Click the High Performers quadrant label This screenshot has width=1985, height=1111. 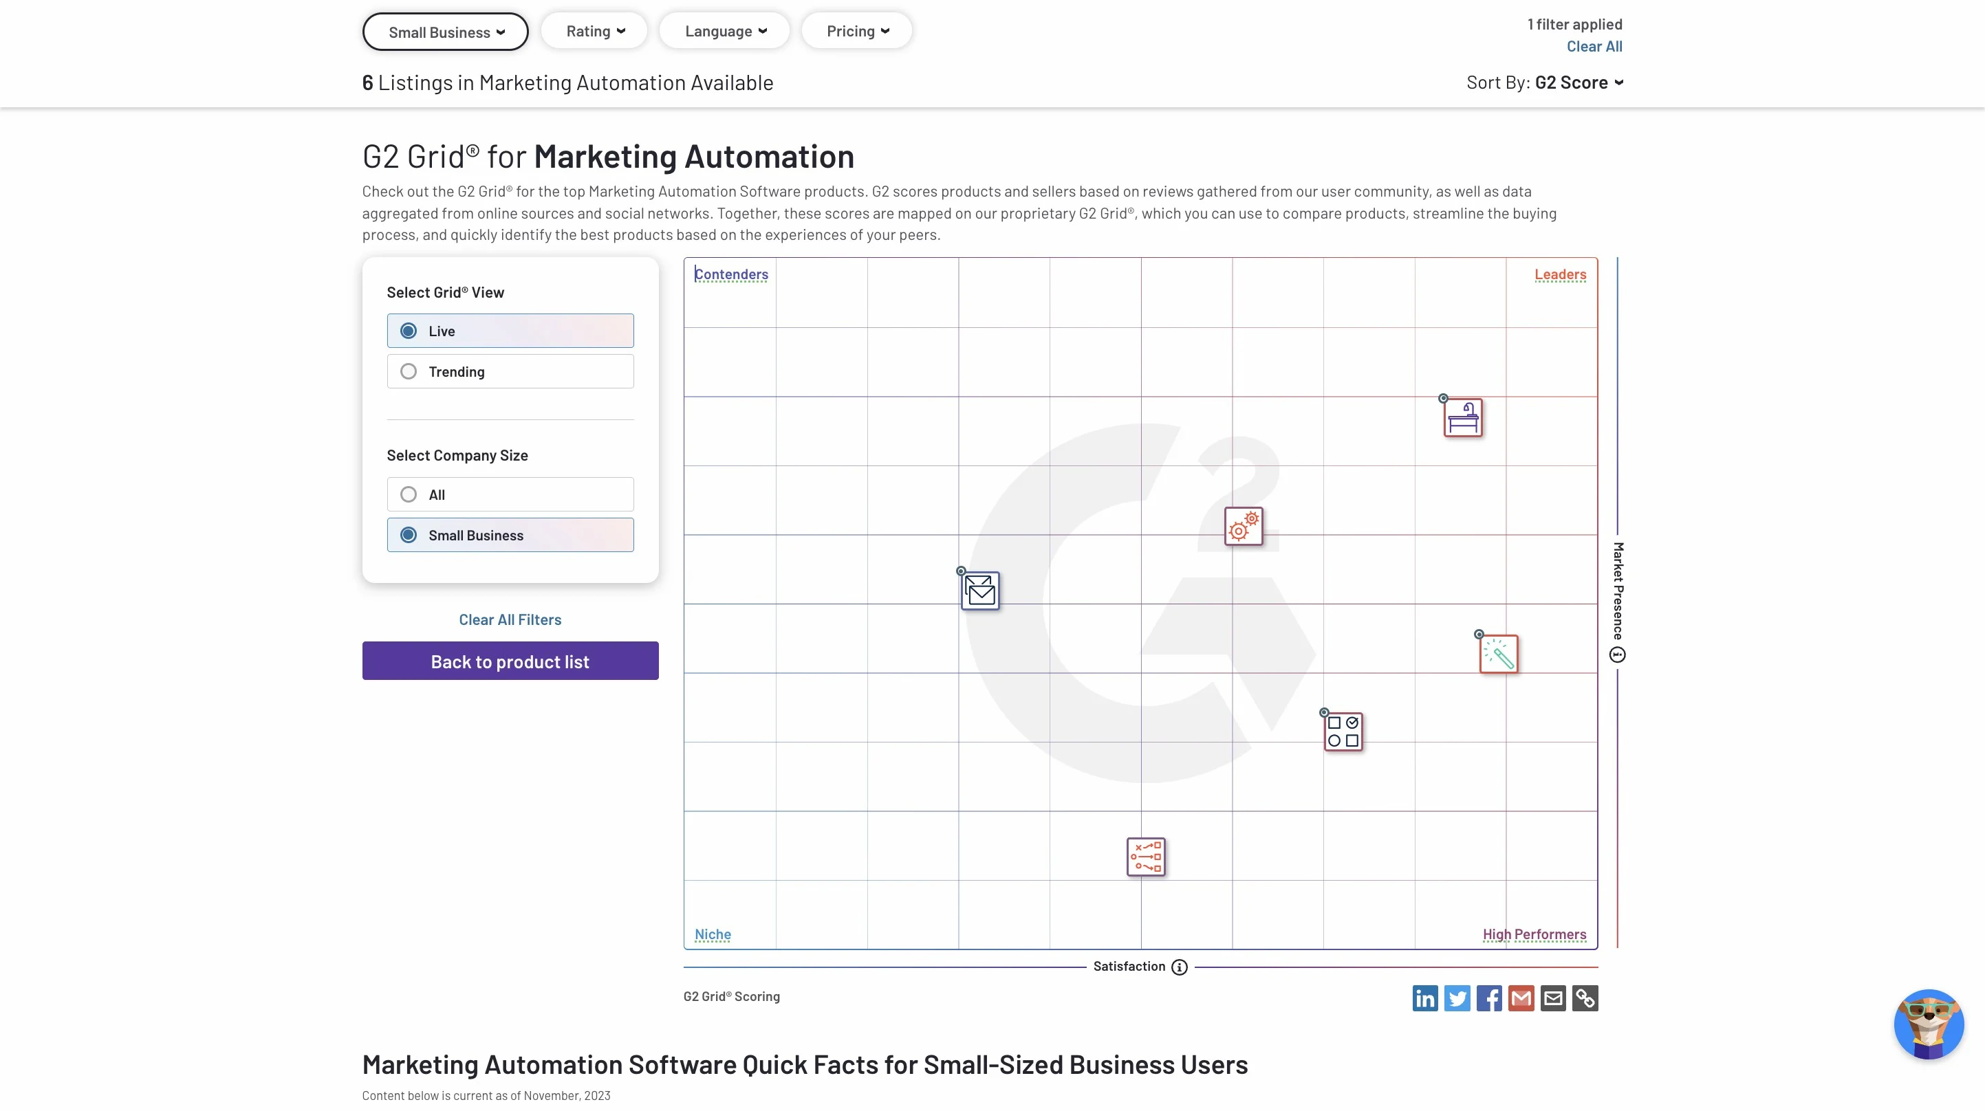1534,934
